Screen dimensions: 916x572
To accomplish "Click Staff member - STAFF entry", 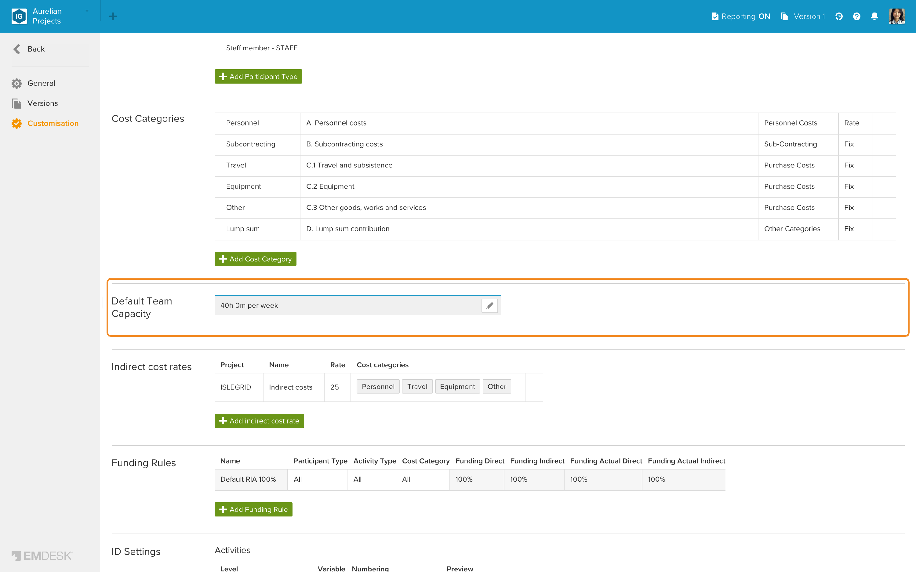I will point(262,48).
